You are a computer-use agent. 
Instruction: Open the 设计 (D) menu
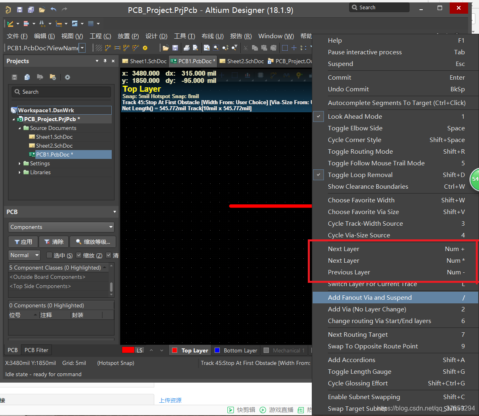pos(156,36)
